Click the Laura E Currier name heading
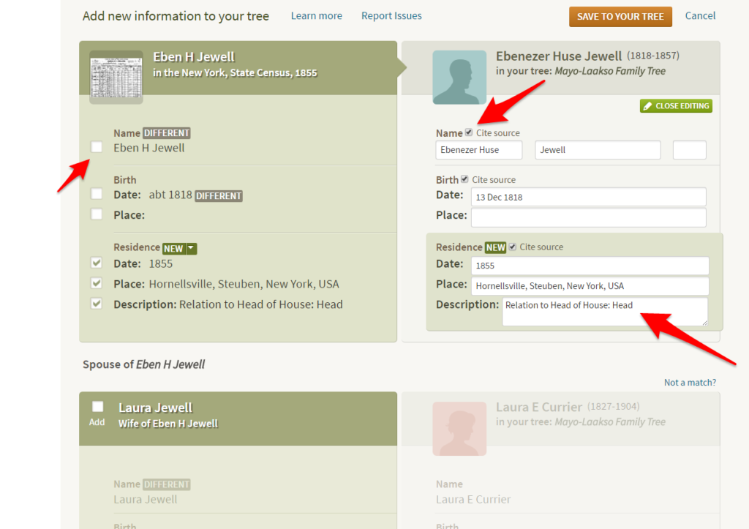This screenshot has width=749, height=529. [x=539, y=407]
